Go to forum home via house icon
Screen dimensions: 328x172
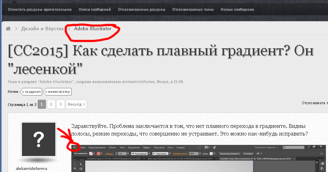(8, 28)
